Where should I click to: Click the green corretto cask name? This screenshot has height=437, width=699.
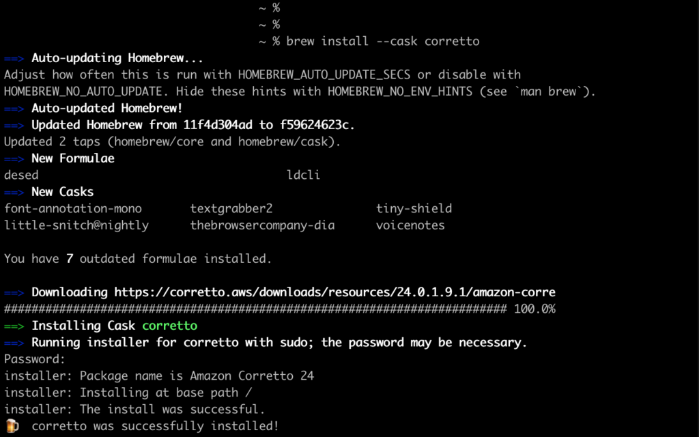coord(169,326)
